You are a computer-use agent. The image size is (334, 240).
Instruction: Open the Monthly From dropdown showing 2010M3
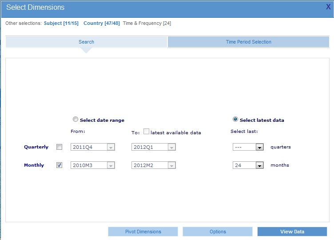coord(93,165)
